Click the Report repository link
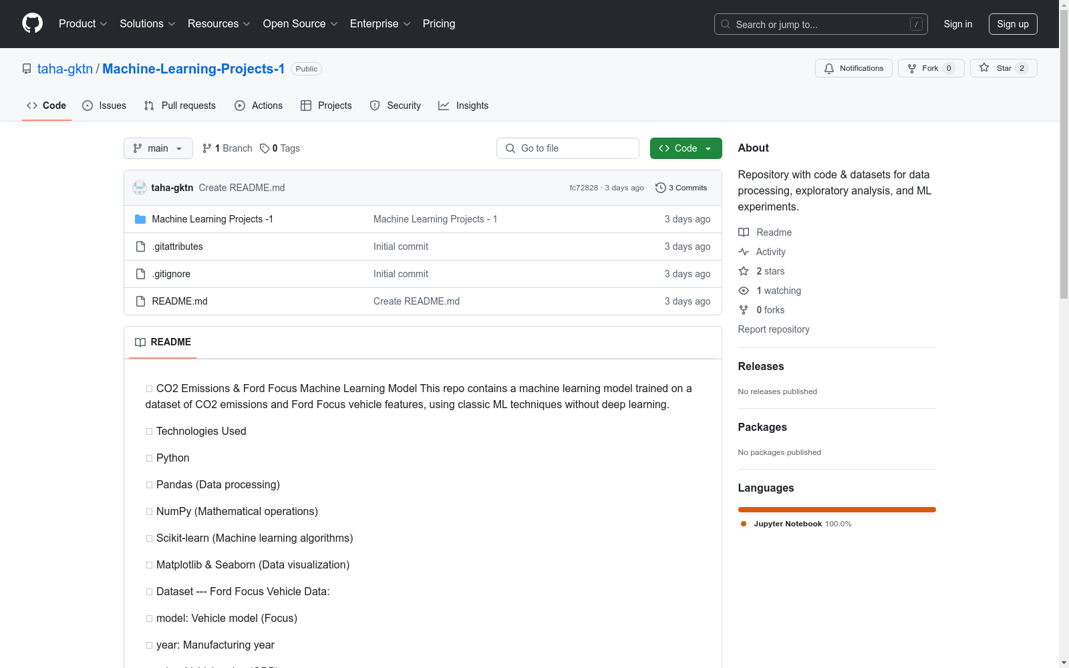The image size is (1069, 668). coord(774,329)
